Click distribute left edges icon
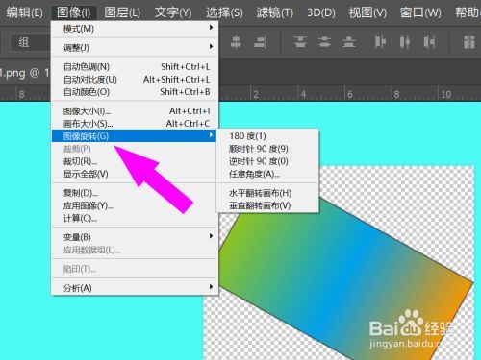 [x=380, y=42]
